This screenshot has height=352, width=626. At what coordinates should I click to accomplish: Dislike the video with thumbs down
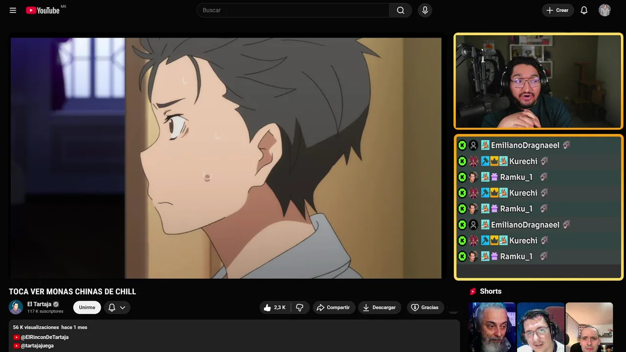[300, 308]
